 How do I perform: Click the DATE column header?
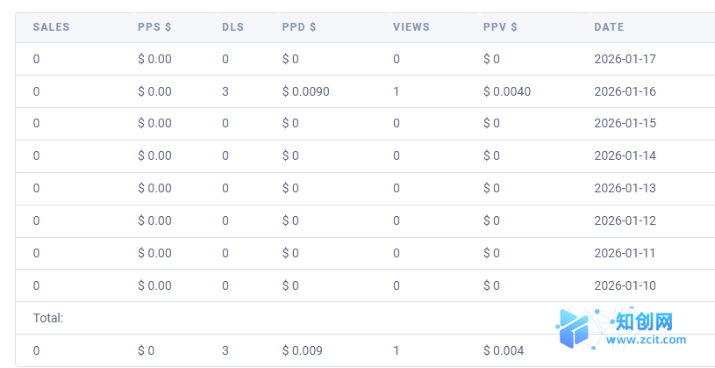coord(609,27)
